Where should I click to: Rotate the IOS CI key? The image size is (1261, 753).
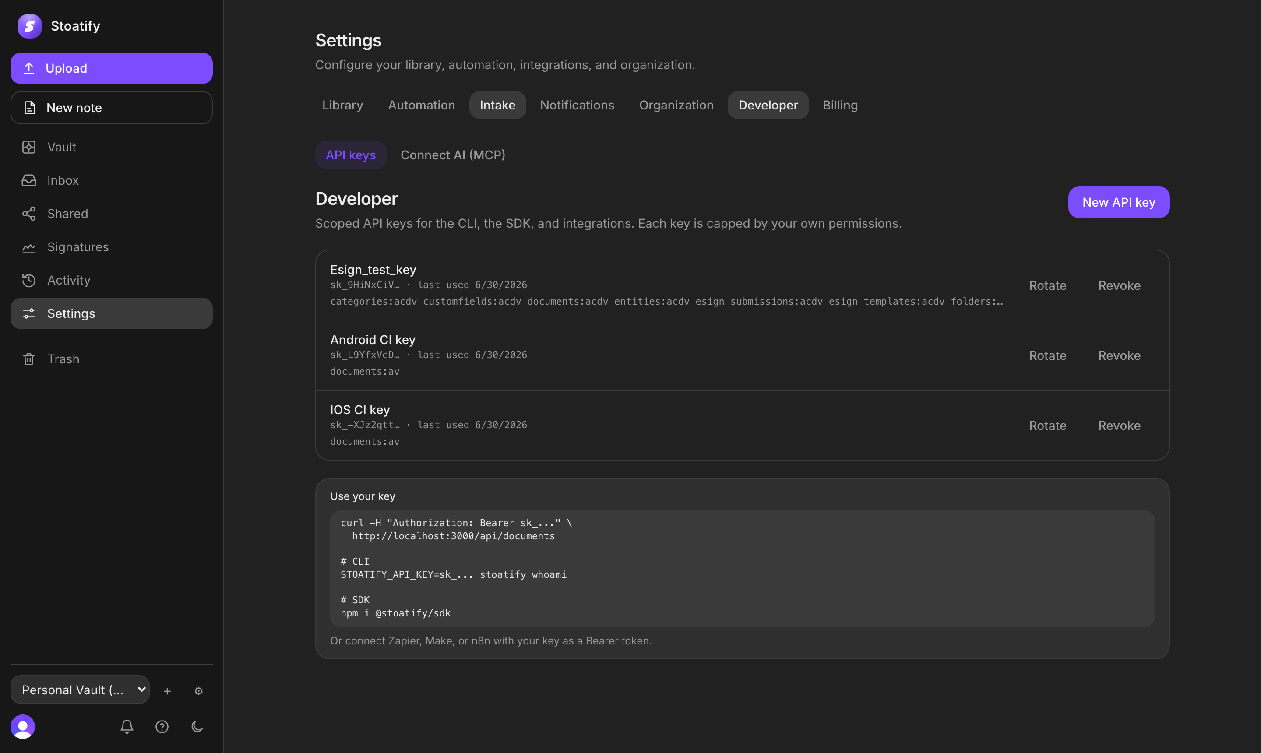tap(1047, 425)
